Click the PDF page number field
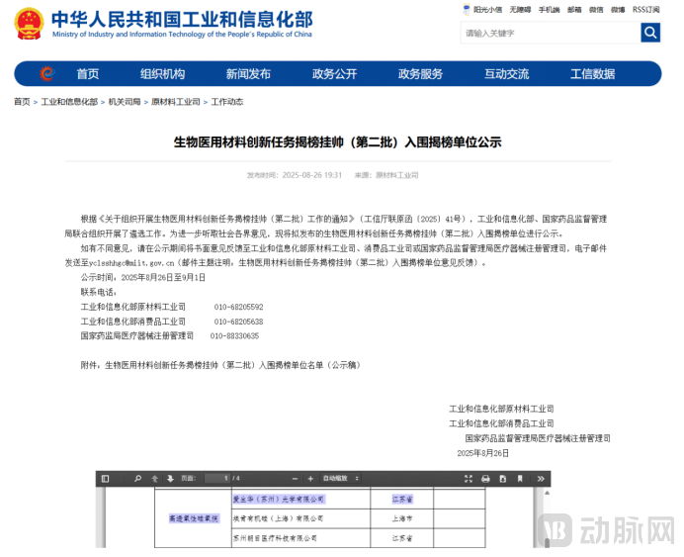Viewport: 684px width, 557px height. (215, 479)
